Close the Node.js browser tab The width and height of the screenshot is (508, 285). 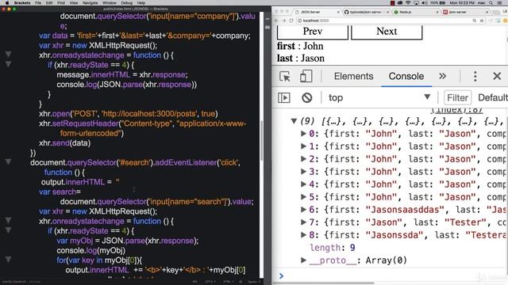437,12
